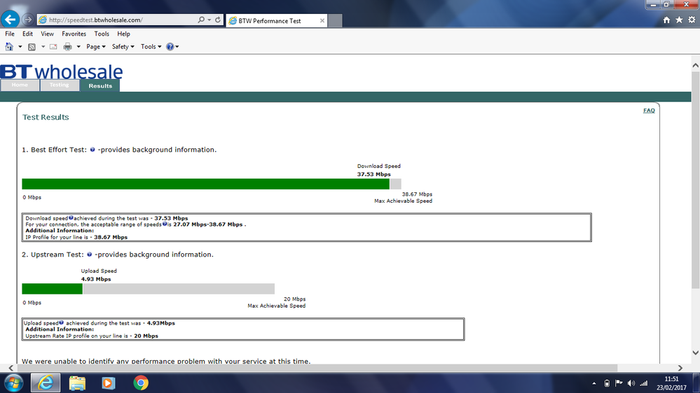Select the Results page tab
700x393 pixels.
tap(100, 85)
